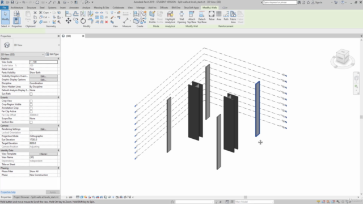Click Edit for Graphic Display Options
The image size is (363, 204).
pyautogui.click(x=43, y=80)
